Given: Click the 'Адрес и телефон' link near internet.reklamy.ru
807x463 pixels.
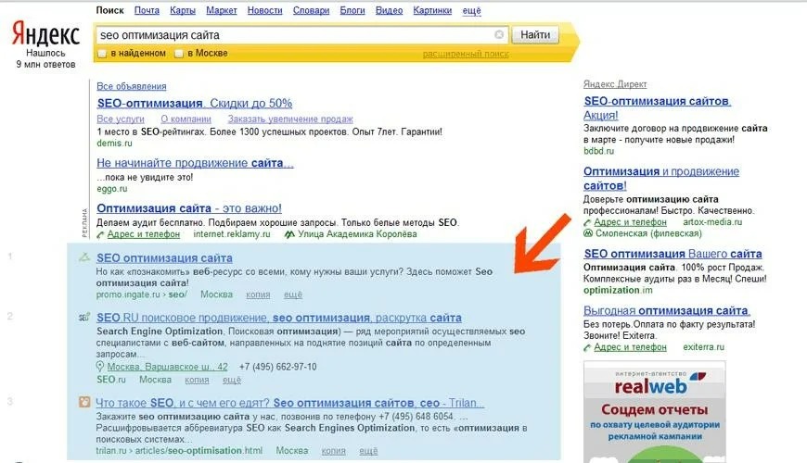Looking at the screenshot, I should click(144, 234).
